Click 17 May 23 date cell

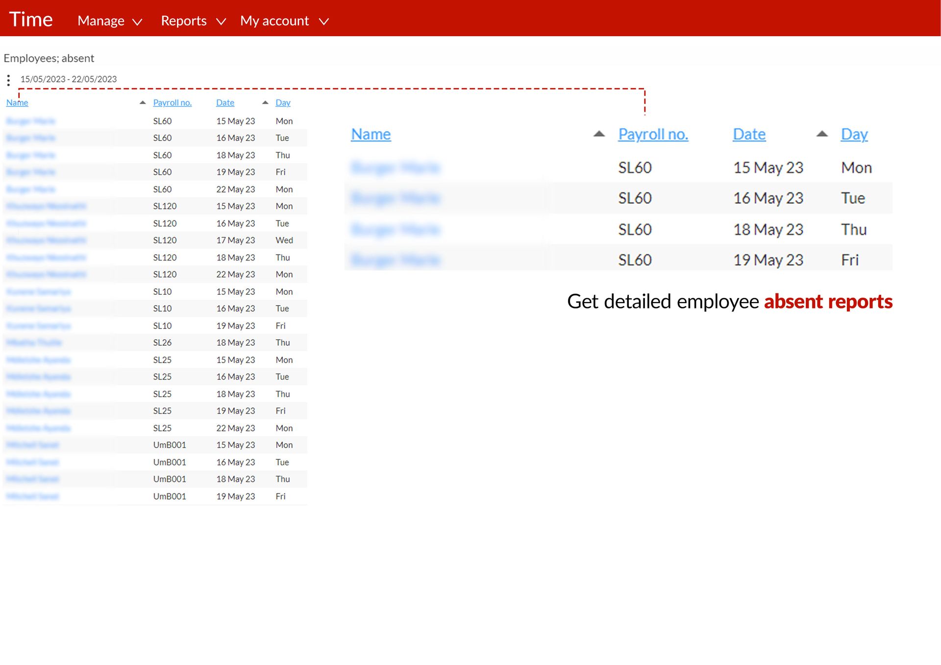236,240
